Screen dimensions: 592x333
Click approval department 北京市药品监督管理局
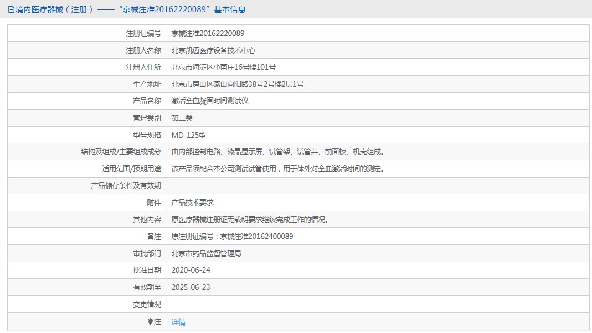point(206,253)
